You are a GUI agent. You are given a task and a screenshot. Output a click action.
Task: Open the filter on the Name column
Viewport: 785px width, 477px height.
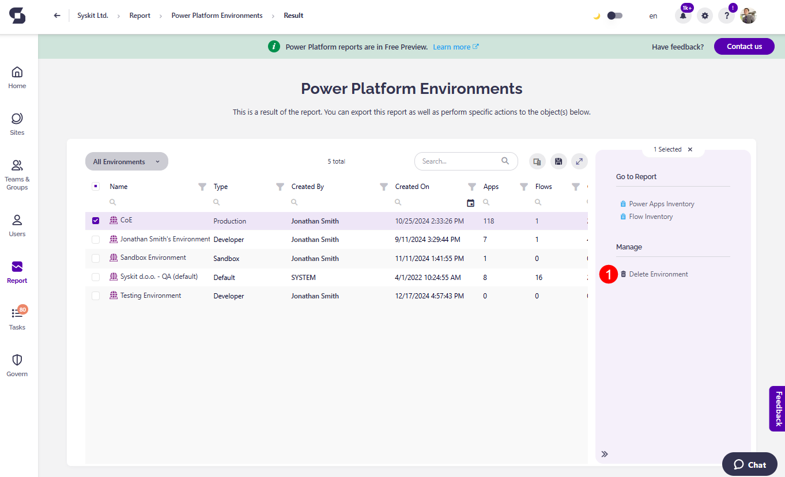coord(202,186)
